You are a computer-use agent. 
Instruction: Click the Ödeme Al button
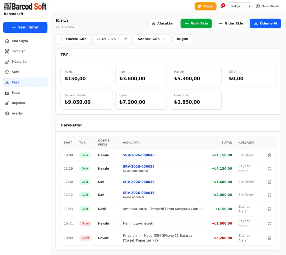pyautogui.click(x=265, y=23)
